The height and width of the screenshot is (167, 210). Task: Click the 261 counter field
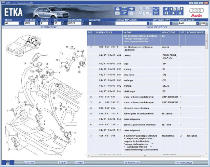click(x=203, y=23)
